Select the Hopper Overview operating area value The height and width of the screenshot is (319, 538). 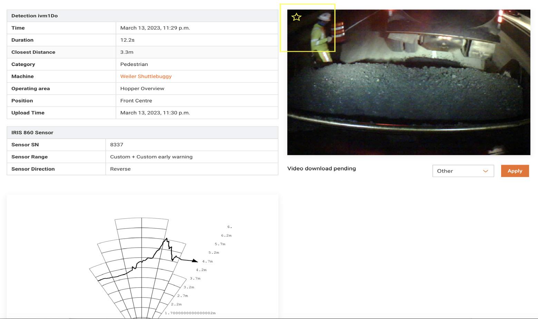point(142,88)
